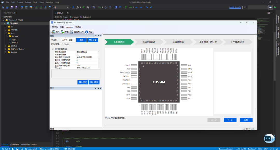Click the 下一步 next step button
The width and height of the screenshot is (280, 150).
click(x=230, y=120)
